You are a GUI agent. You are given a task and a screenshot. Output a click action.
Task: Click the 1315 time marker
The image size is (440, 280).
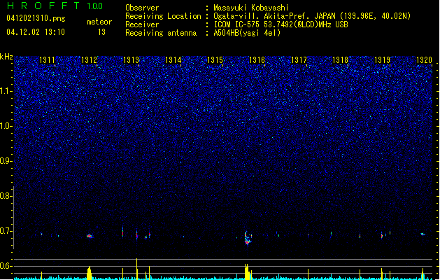[215, 60]
